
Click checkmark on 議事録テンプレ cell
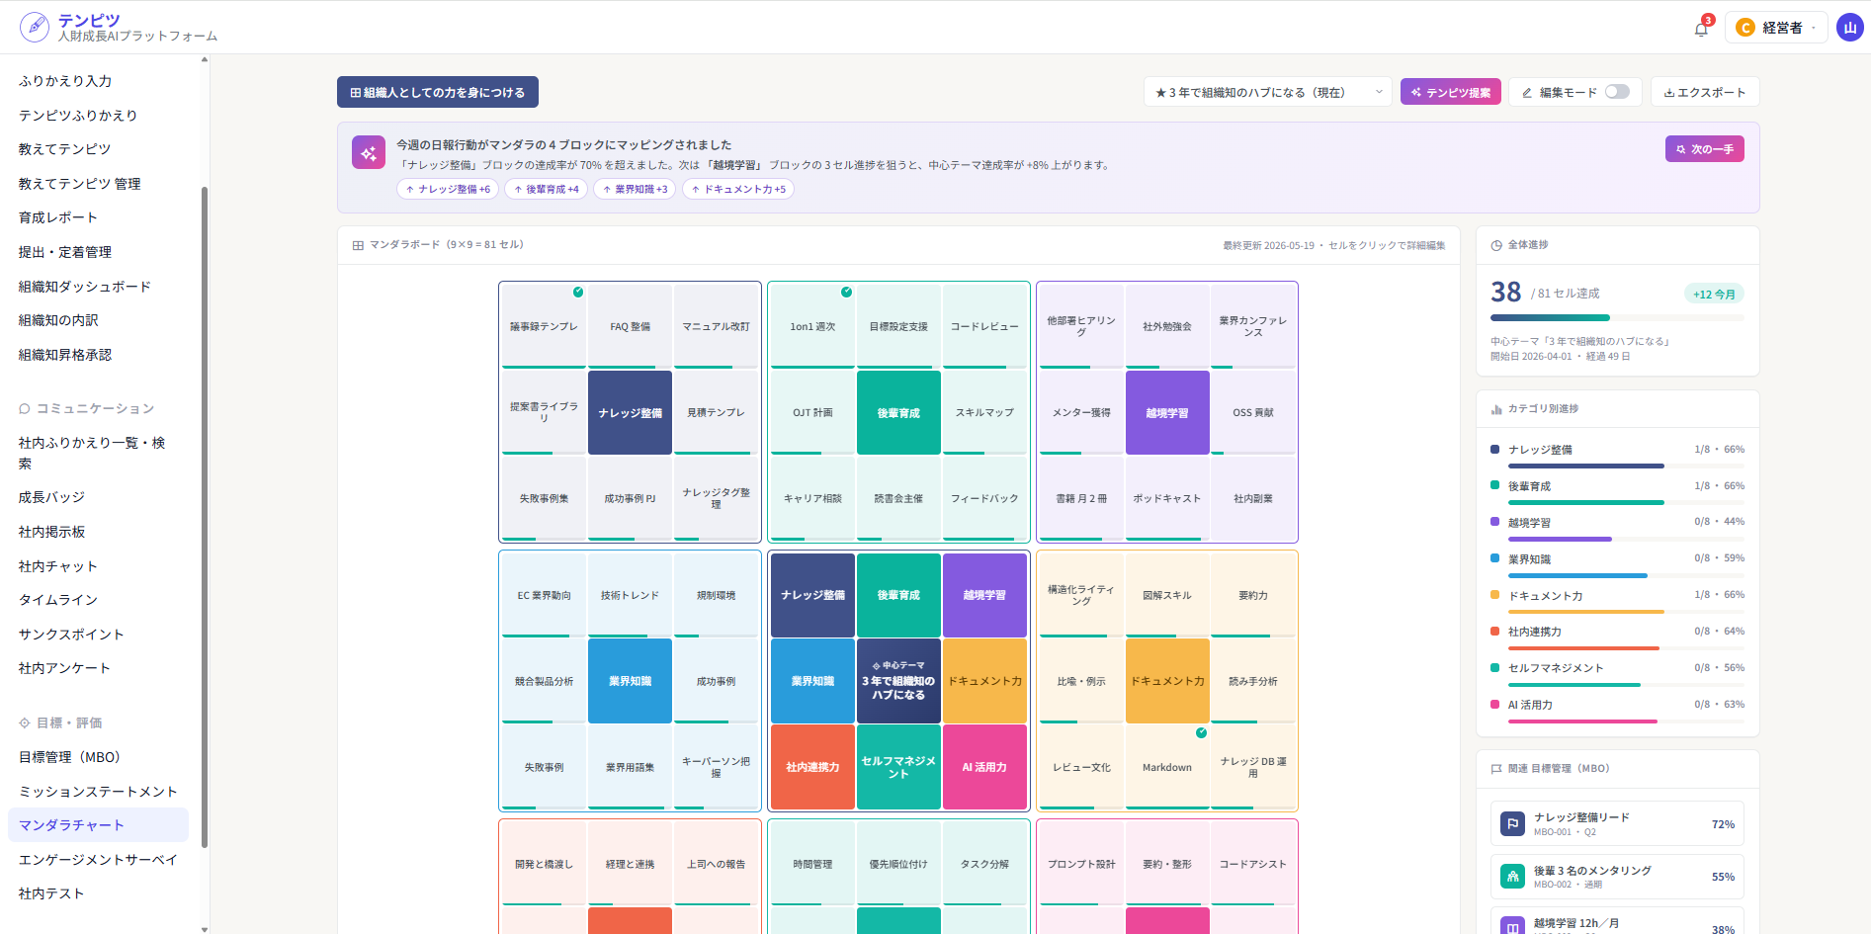pyautogui.click(x=578, y=292)
